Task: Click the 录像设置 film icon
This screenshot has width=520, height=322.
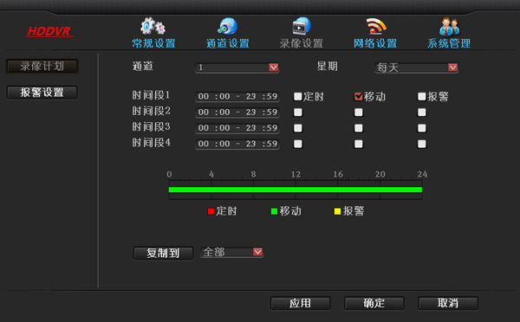Action: 302,26
